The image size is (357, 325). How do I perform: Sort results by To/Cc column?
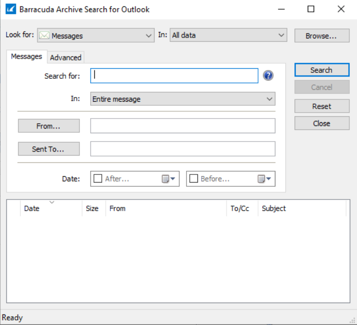pos(242,208)
